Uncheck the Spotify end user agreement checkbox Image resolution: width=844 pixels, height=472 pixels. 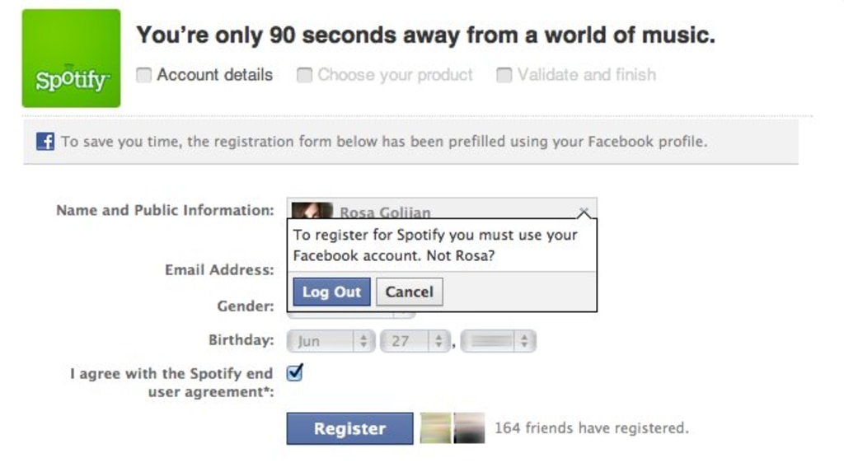coord(295,373)
